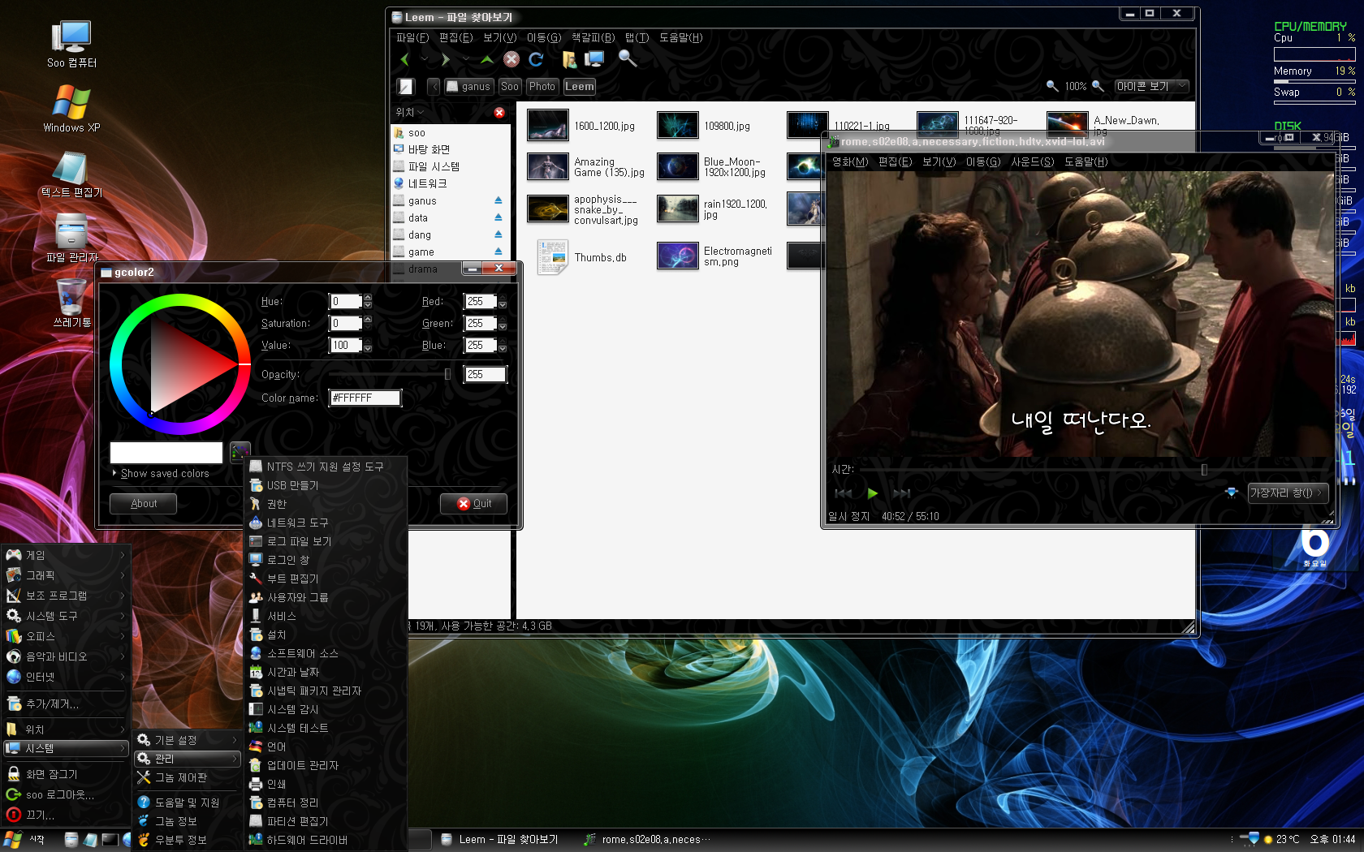This screenshot has height=852, width=1364.
Task: Select the Thumbs.db file
Action: 553,257
